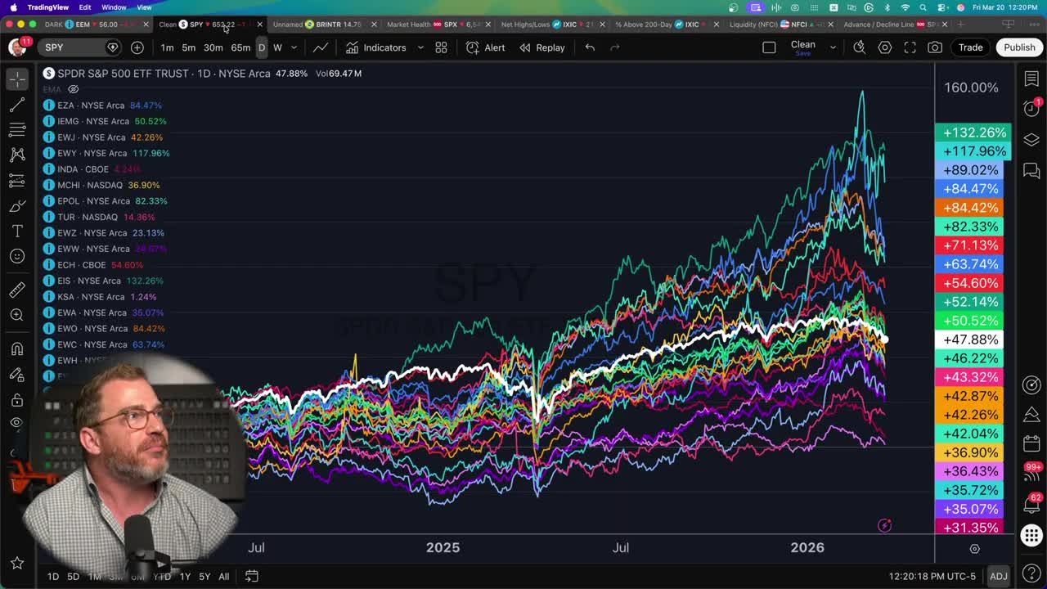Open the prediction and measurement tools
1047x589 pixels.
17,180
